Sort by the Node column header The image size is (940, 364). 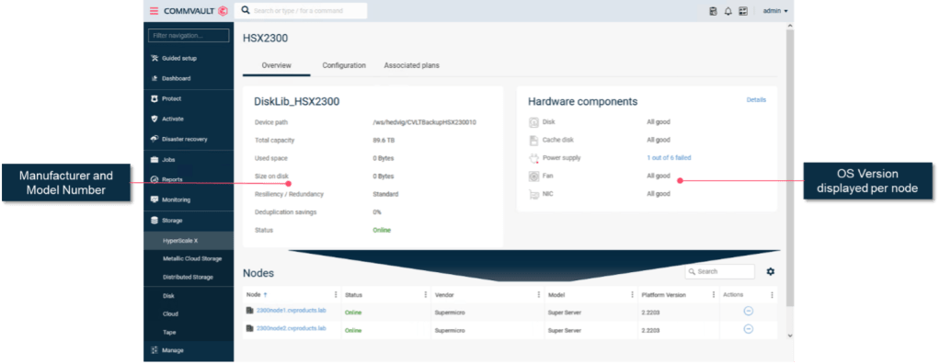point(257,295)
